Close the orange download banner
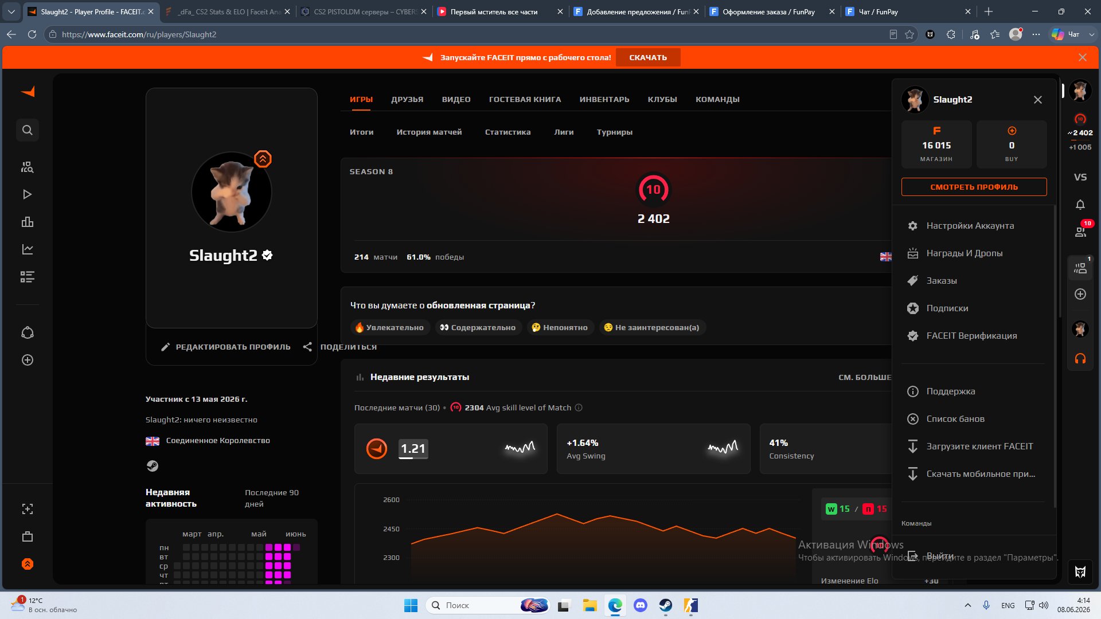 pos(1083,57)
